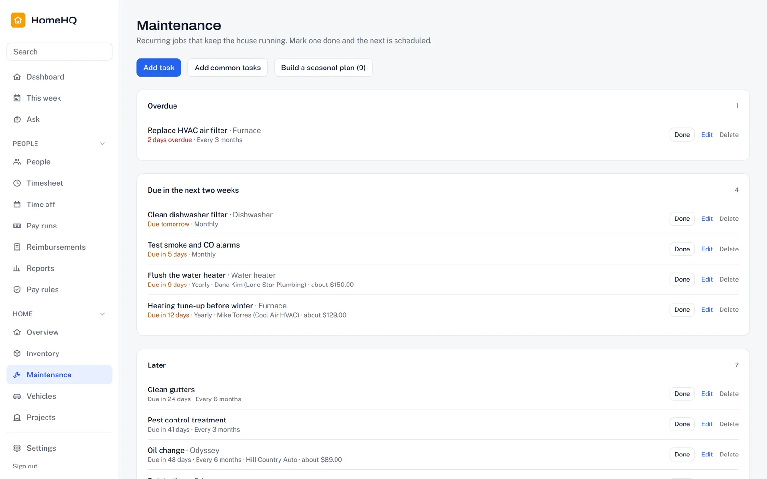Click the Reimbursements receipt icon
The width and height of the screenshot is (767, 479).
pyautogui.click(x=17, y=247)
